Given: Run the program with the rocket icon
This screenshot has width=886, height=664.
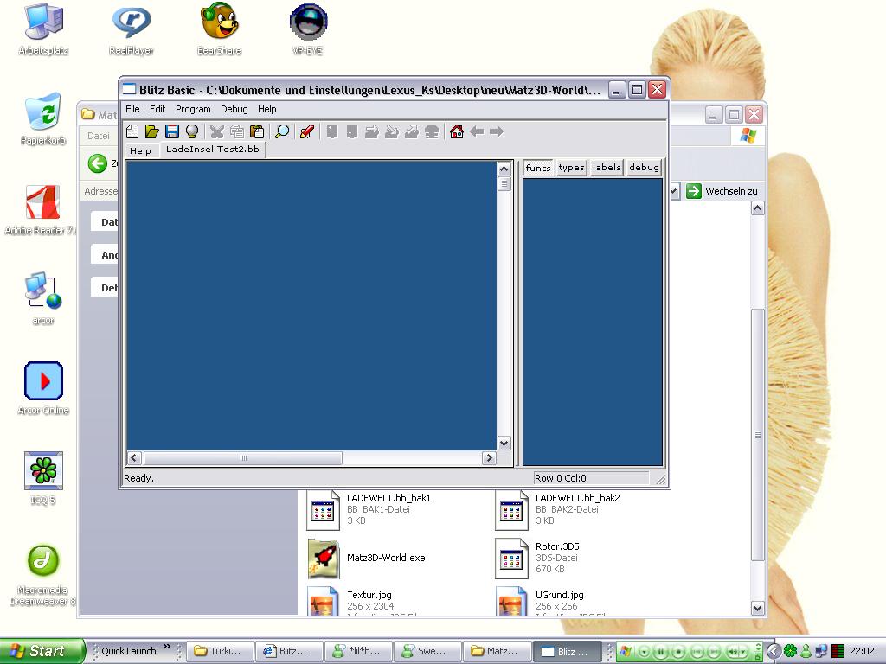Looking at the screenshot, I should (305, 131).
